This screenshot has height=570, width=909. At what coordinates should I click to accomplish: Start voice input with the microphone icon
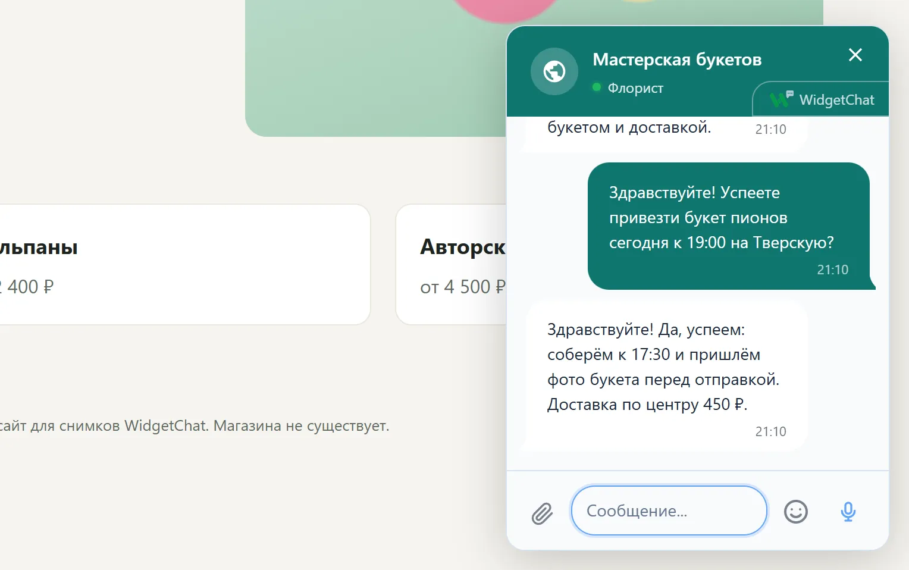(848, 512)
